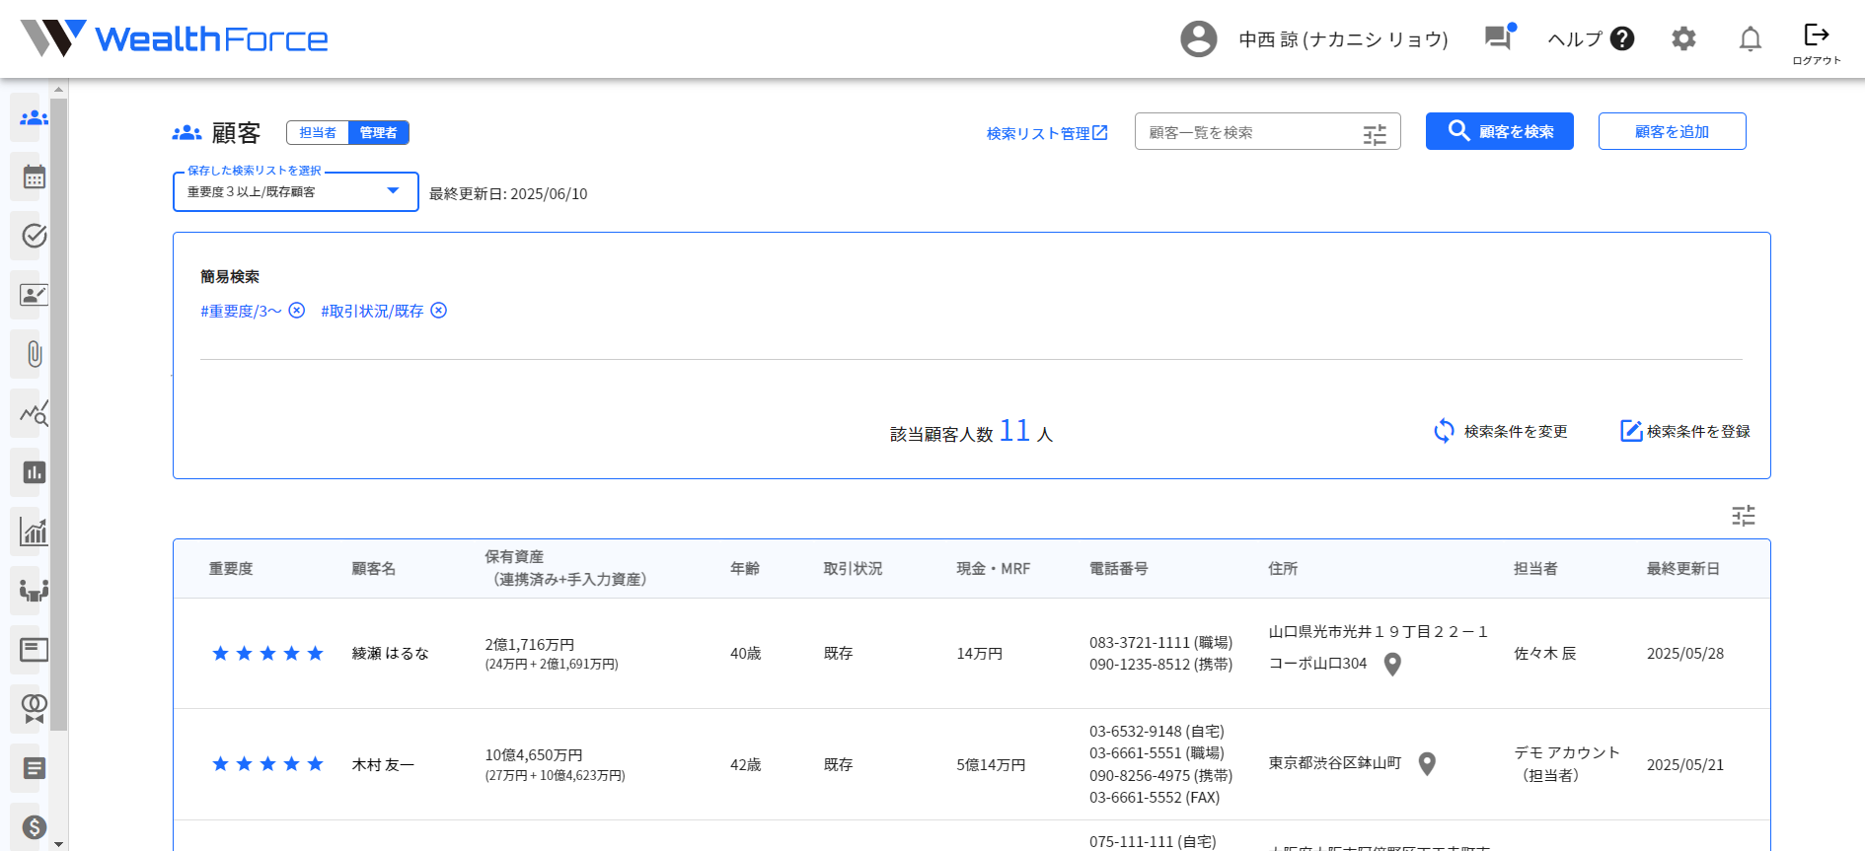Sort by 最終更新日 column header
The height and width of the screenshot is (851, 1865).
pos(1683,569)
